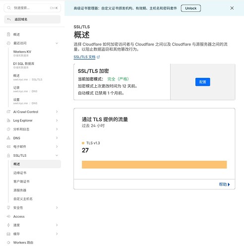This screenshot has width=244, height=248.
Task: Expand the 安全性 menu chevron
Action: (x=57, y=207)
